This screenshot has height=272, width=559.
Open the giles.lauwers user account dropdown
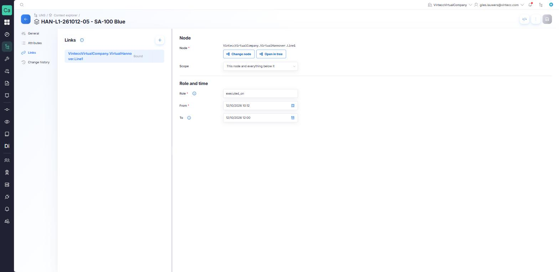click(499, 5)
